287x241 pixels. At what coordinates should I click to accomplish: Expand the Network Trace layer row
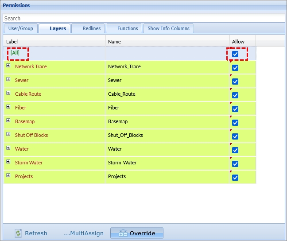point(8,66)
